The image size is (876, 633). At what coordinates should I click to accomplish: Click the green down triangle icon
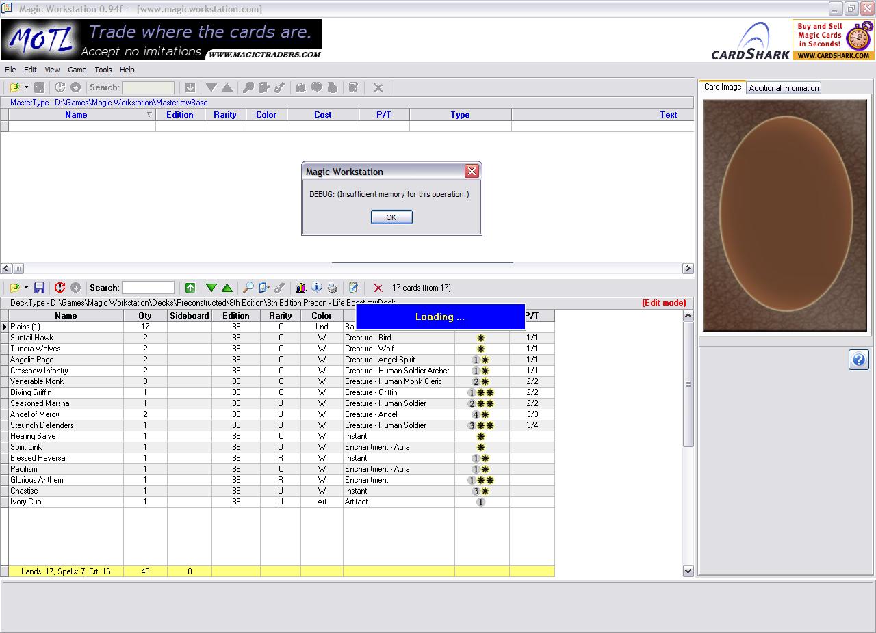pyautogui.click(x=211, y=288)
